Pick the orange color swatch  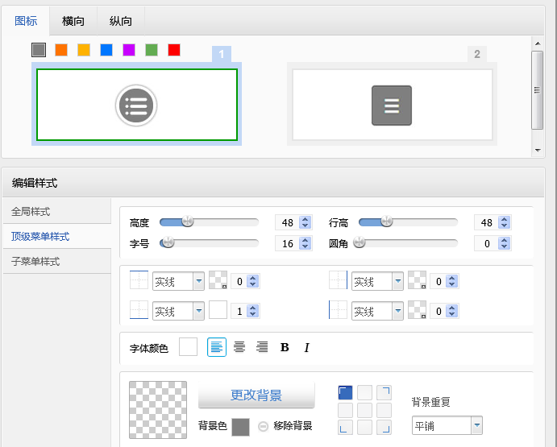61,50
